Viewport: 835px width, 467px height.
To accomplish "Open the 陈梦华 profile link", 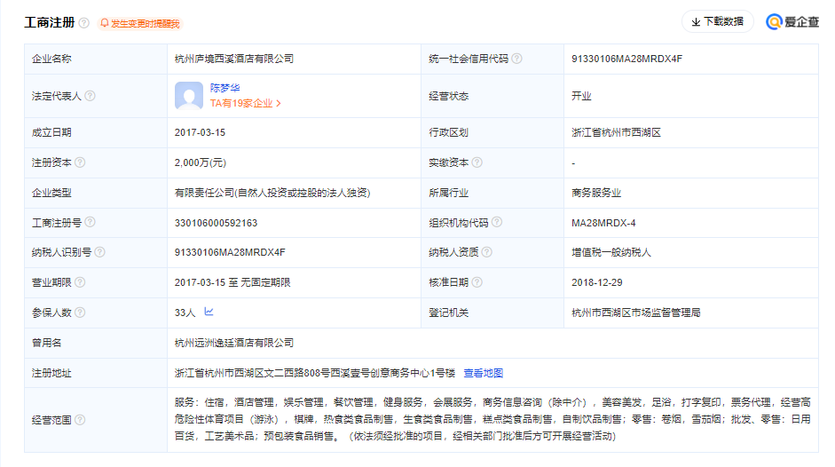I will pyautogui.click(x=225, y=88).
